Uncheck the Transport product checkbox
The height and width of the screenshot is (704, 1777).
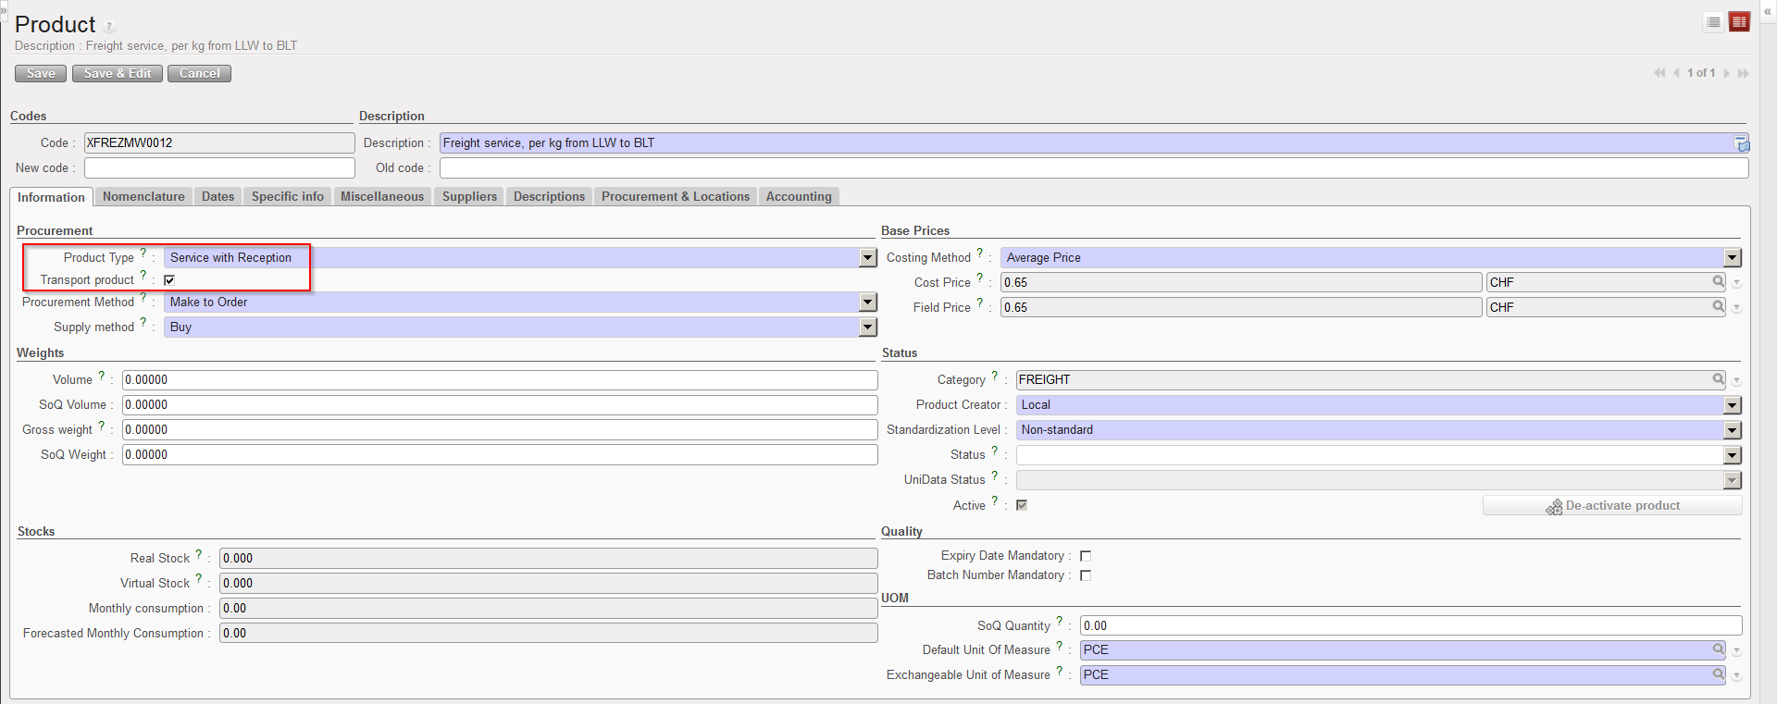coord(169,280)
